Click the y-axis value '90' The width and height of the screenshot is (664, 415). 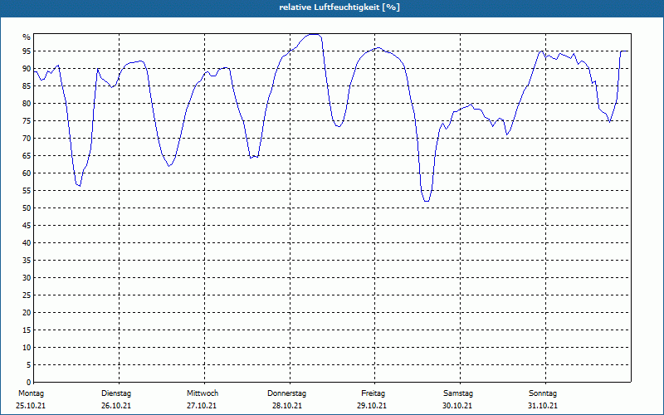[27, 69]
